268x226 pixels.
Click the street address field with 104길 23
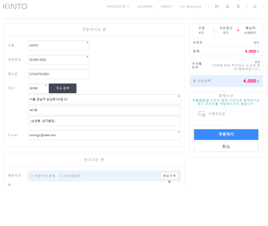104,99
